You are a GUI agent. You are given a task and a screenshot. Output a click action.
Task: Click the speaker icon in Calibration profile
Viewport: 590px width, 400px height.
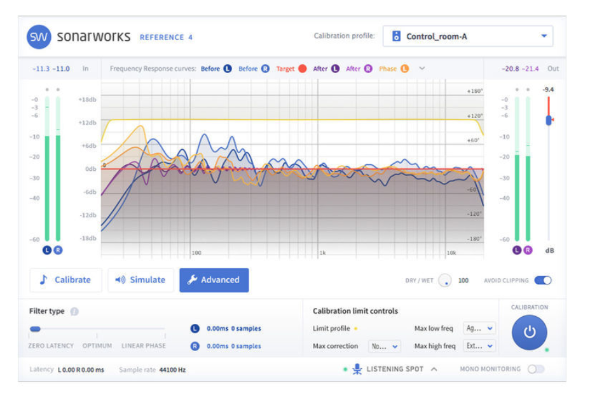tap(396, 36)
